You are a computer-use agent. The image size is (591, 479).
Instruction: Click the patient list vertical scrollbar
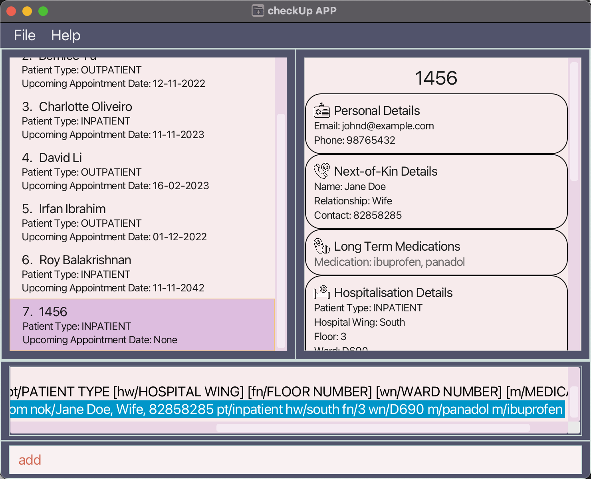tap(281, 231)
